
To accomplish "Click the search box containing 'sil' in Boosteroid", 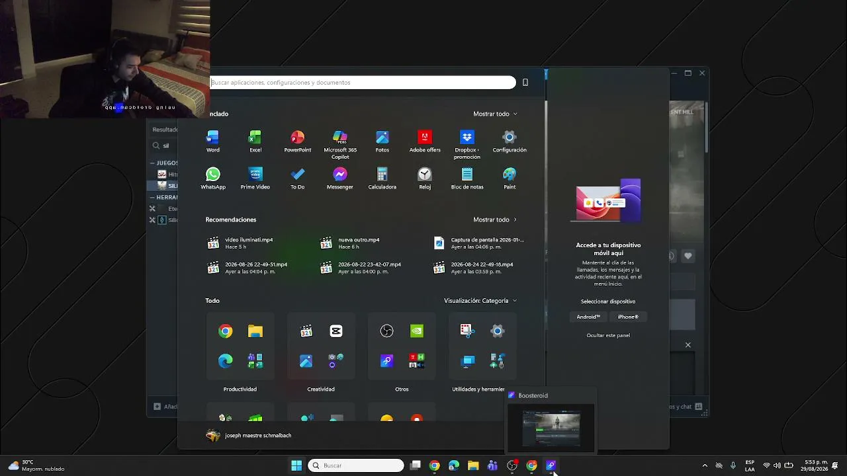I will coord(165,145).
